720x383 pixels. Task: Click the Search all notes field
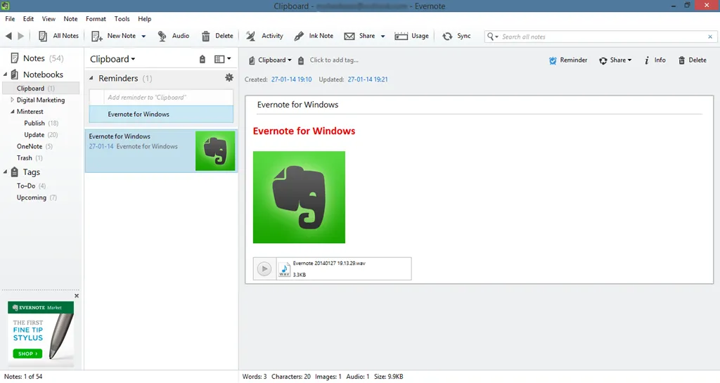tap(602, 37)
